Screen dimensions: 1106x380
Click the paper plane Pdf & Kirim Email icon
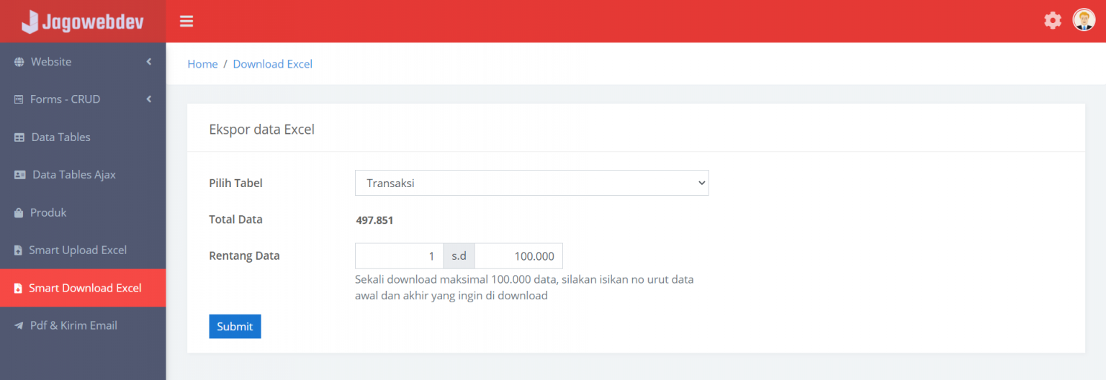pyautogui.click(x=19, y=326)
